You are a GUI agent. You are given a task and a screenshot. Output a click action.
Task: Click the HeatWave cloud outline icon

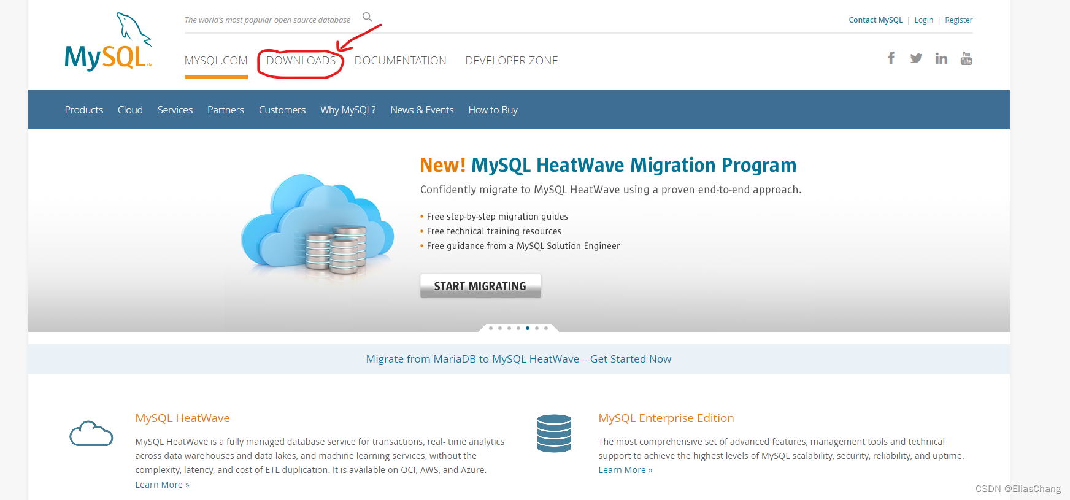[x=91, y=434]
